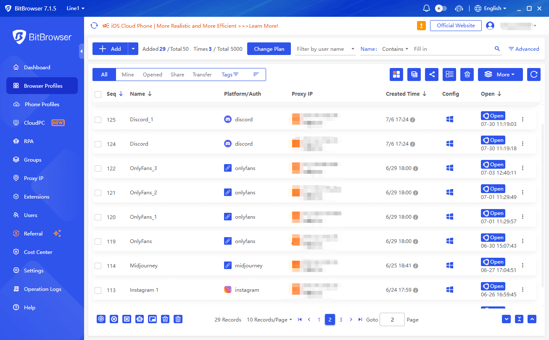
Task: Switch to the Transfer tab
Action: point(202,74)
